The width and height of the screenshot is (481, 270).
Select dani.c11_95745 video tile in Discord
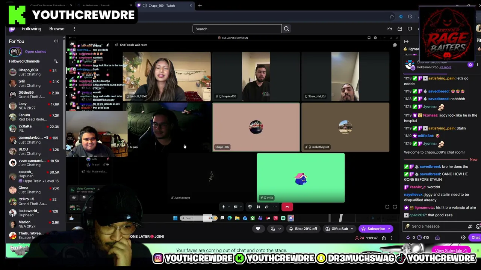166,77
